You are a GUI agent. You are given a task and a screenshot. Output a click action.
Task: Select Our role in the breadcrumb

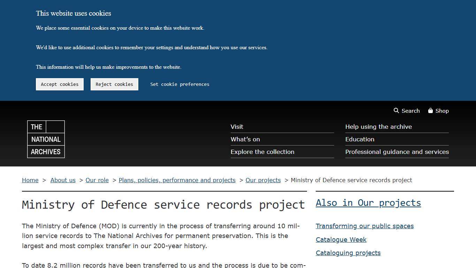pyautogui.click(x=97, y=180)
